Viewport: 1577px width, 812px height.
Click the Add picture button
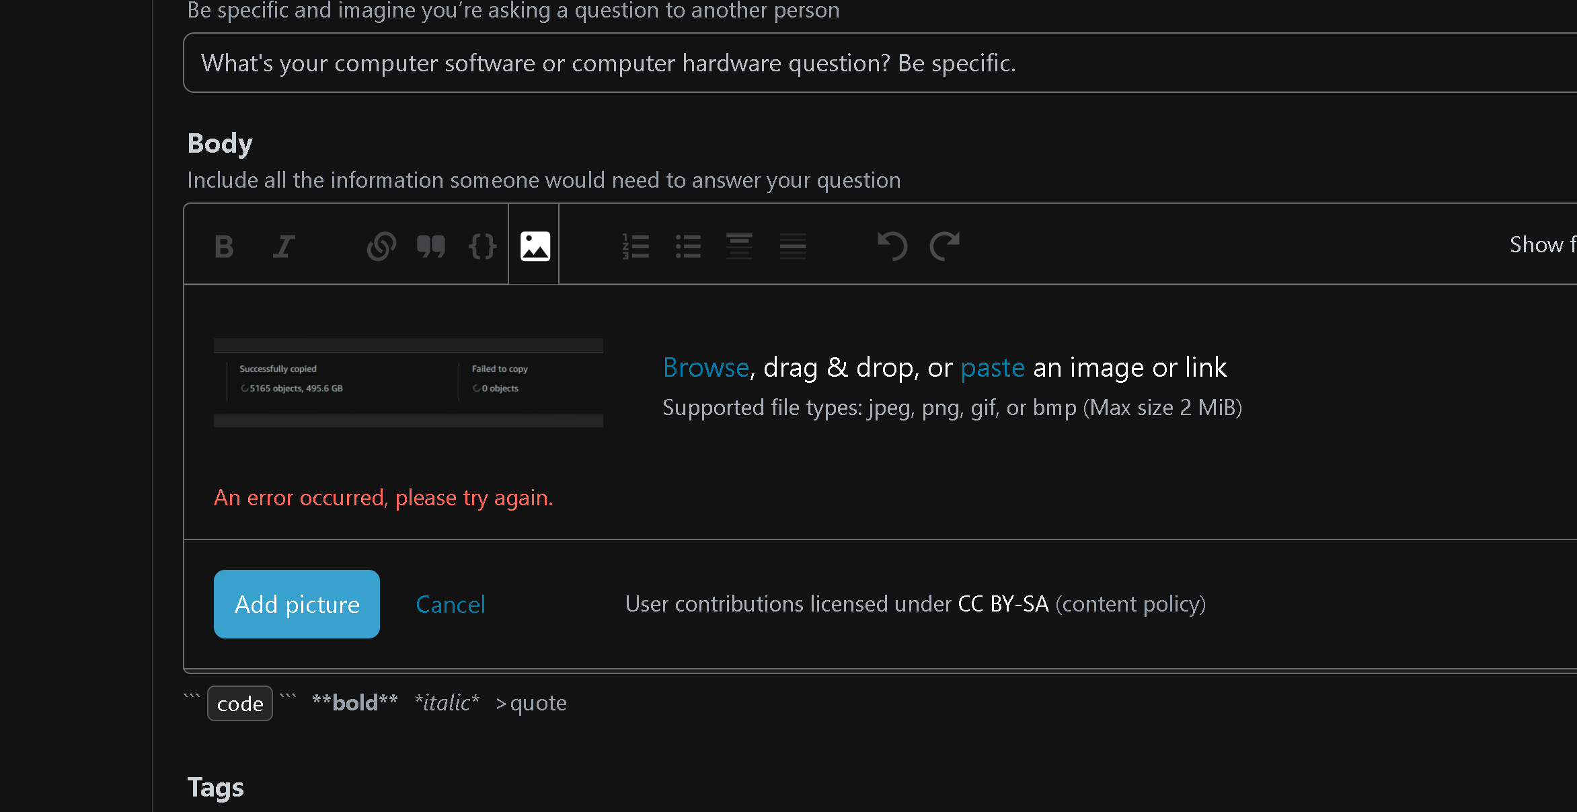[297, 604]
